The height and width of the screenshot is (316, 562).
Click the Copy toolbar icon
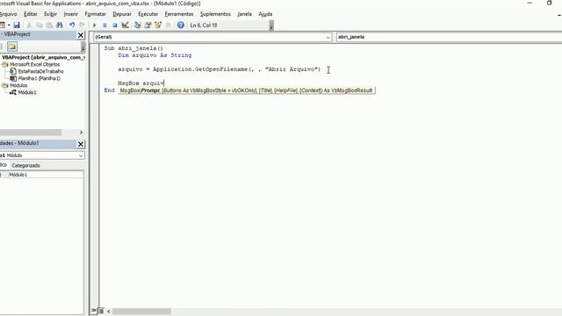click(x=39, y=25)
